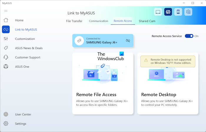Turn off the Remote Access Service toggle

[x=189, y=36]
